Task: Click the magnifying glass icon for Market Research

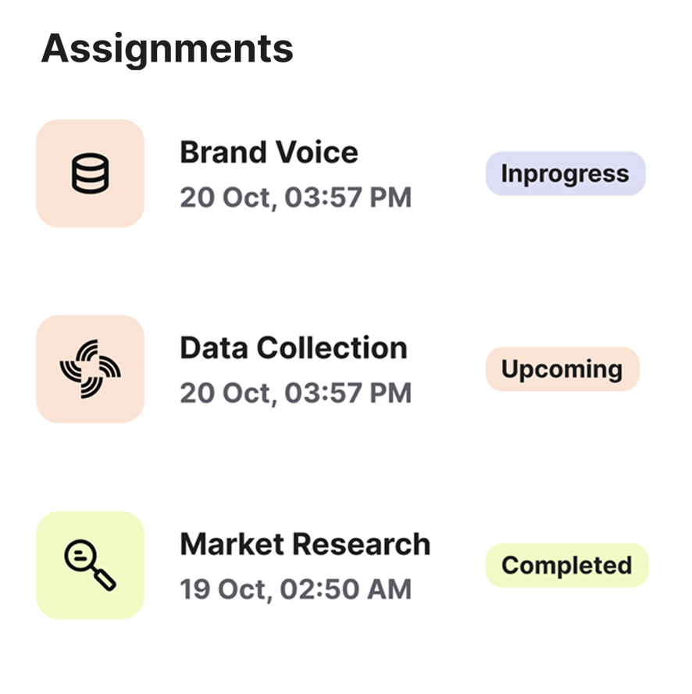Action: click(x=90, y=565)
